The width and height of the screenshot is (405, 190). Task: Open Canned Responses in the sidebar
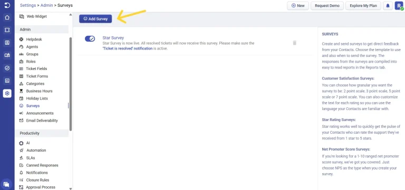click(x=42, y=165)
